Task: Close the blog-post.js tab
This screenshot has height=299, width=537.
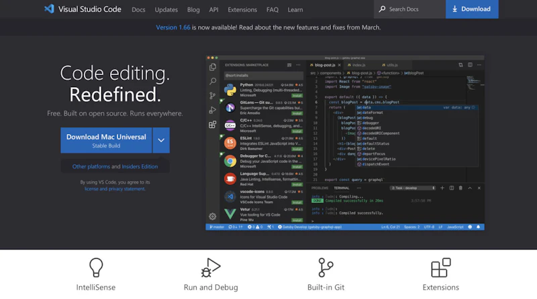Action: 340,65
